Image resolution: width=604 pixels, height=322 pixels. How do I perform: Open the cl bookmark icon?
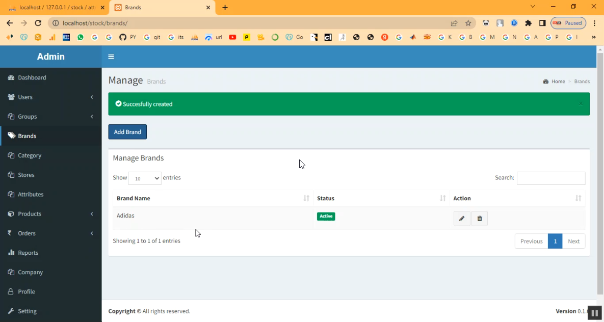328,37
